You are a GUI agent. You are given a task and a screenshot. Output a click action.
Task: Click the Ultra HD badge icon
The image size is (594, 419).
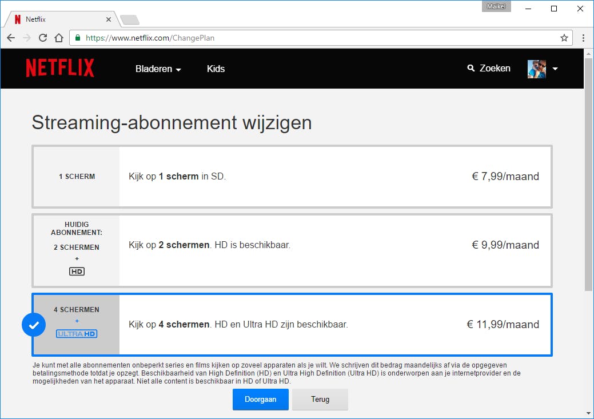[77, 334]
